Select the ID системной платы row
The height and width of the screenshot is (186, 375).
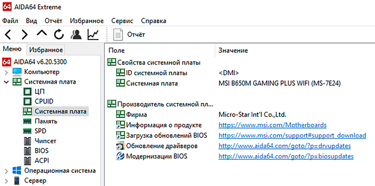click(x=157, y=73)
